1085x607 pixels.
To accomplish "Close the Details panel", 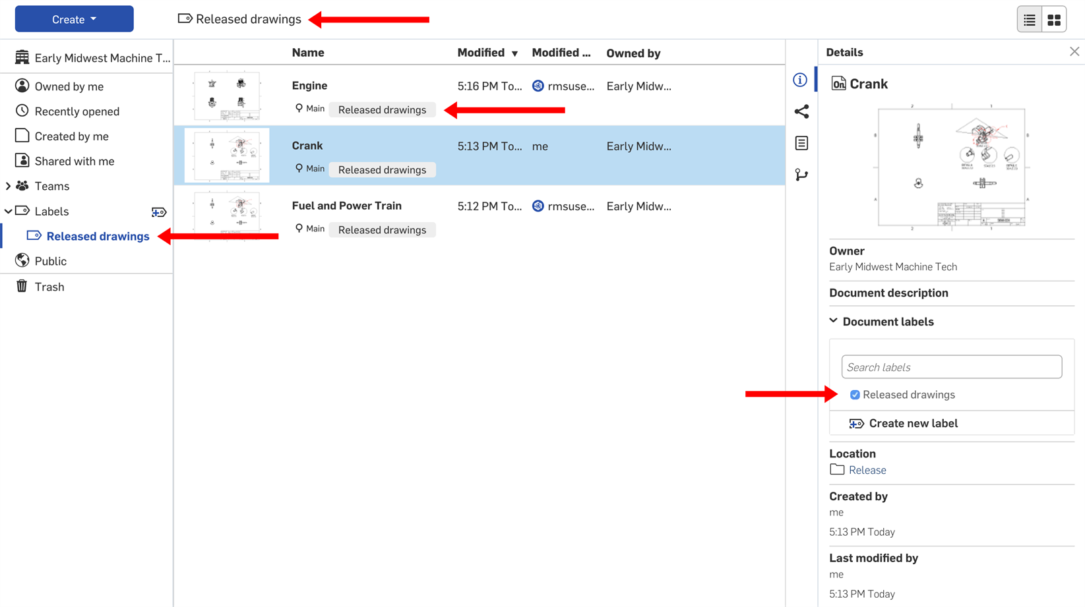I will click(x=1074, y=51).
